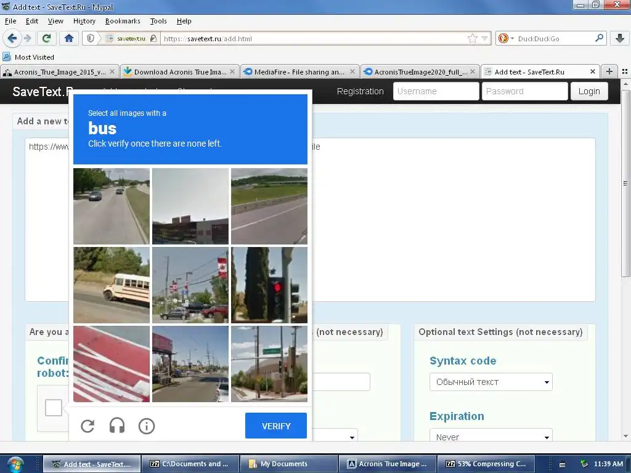This screenshot has height=473, width=631.
Task: Click the shield tracking protection icon
Action: click(x=91, y=38)
